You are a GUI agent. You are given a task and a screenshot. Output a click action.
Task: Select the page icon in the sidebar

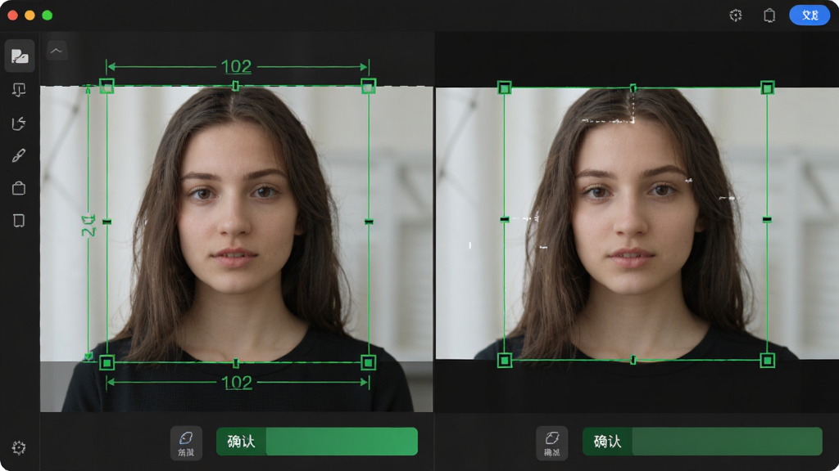coord(19,221)
